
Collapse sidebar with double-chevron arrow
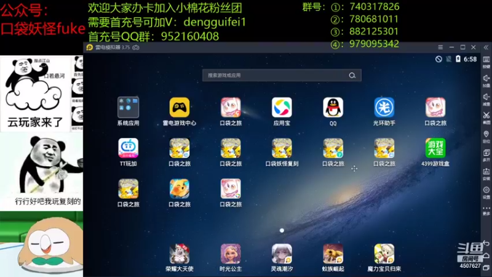486,47
